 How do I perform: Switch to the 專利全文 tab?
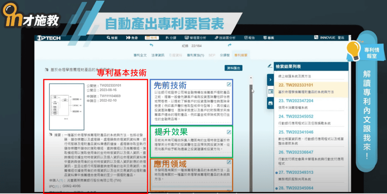click(x=140, y=55)
